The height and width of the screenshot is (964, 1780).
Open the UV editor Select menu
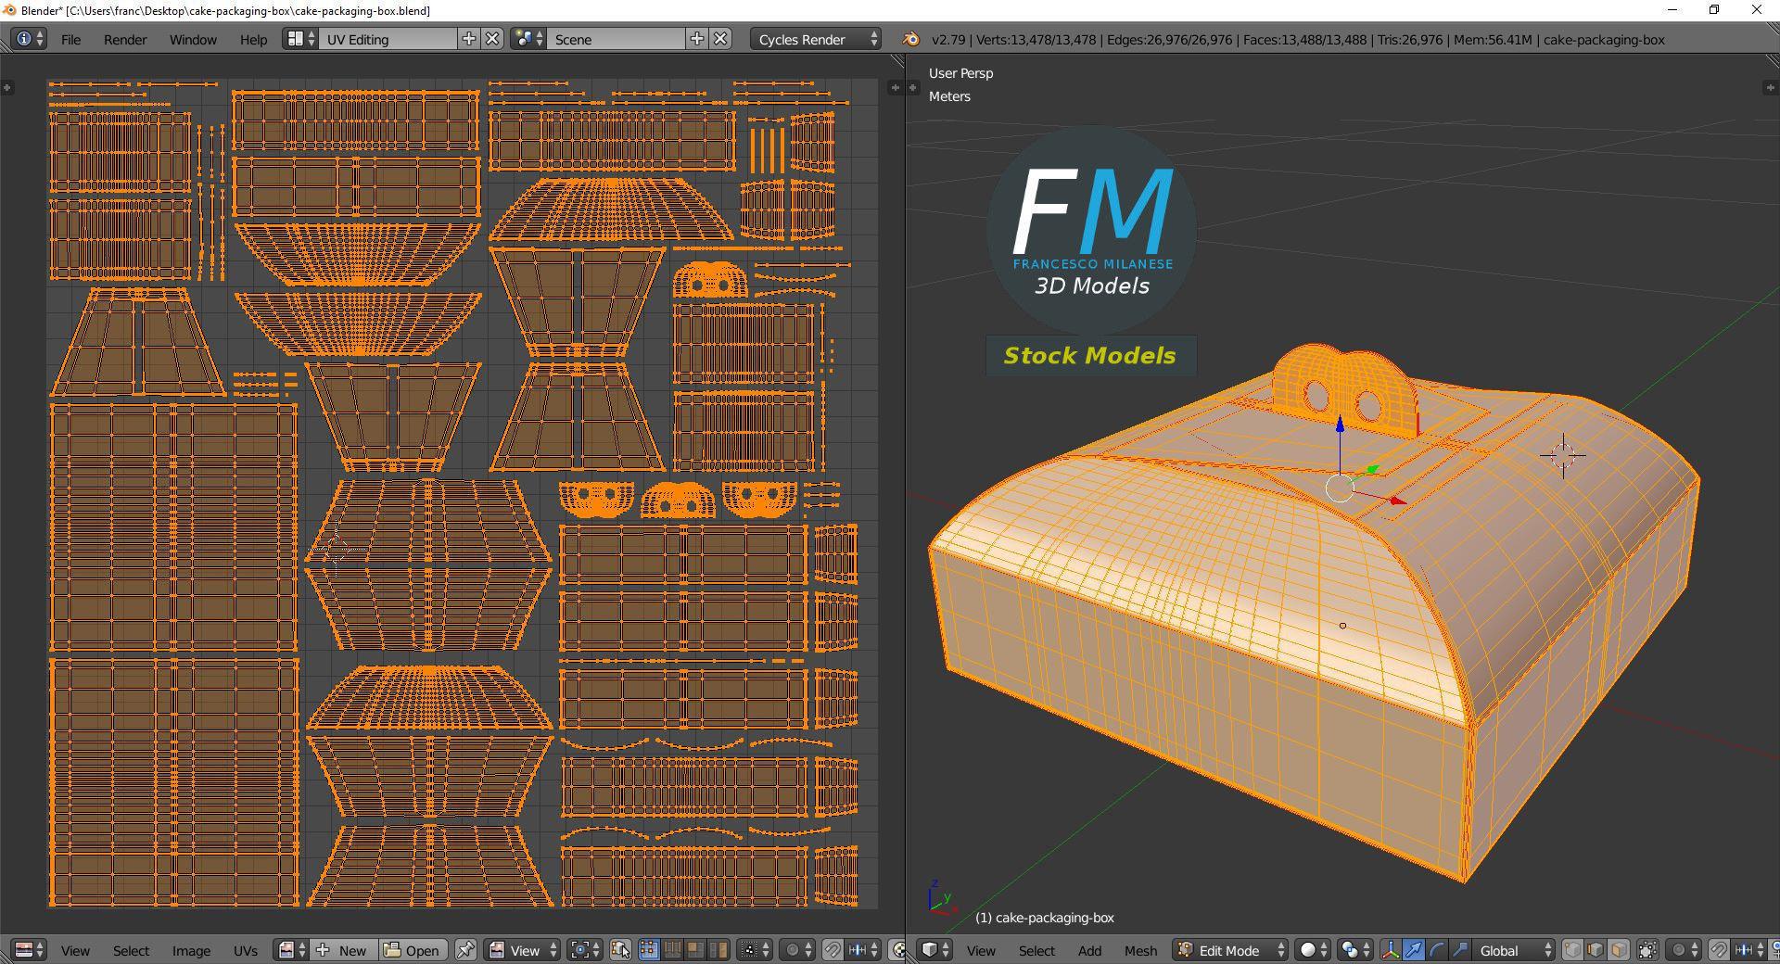(131, 950)
